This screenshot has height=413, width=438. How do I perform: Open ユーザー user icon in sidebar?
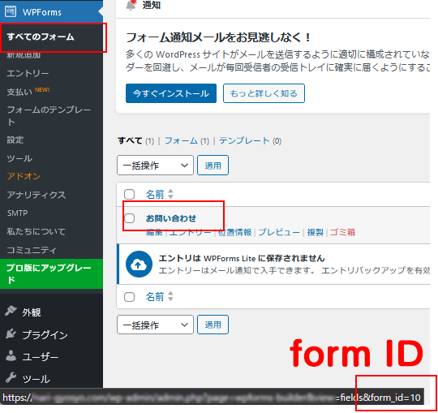pyautogui.click(x=11, y=355)
